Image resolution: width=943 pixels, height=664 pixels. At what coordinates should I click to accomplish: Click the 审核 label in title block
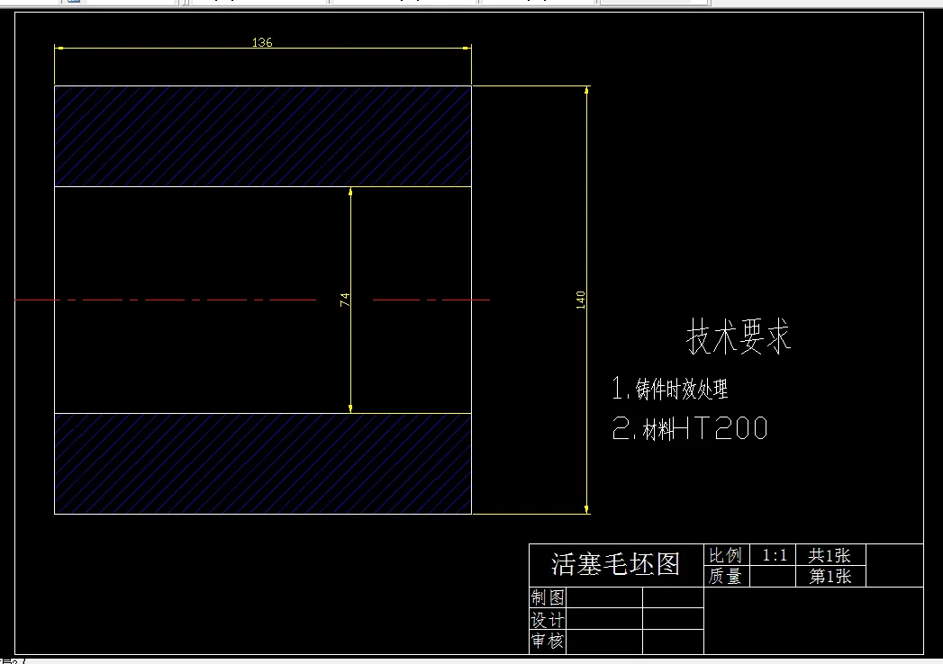click(x=548, y=641)
